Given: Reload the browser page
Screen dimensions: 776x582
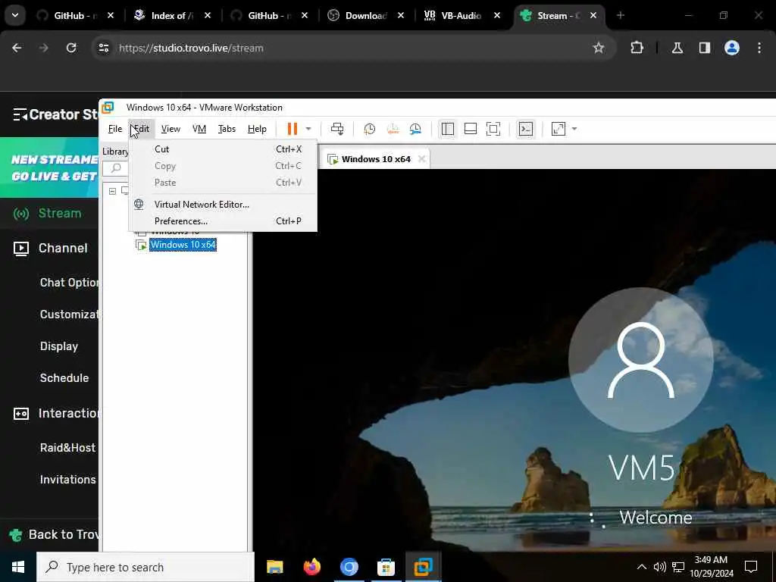Looking at the screenshot, I should [71, 48].
